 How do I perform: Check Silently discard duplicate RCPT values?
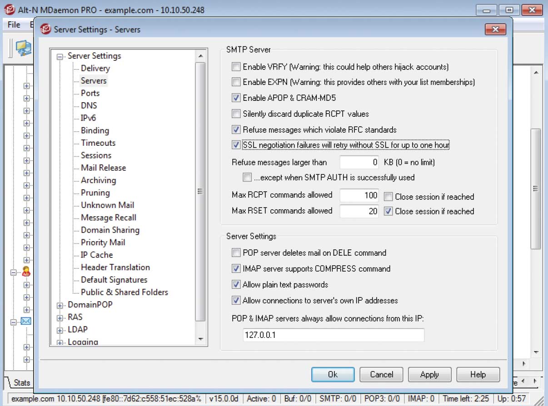(236, 114)
